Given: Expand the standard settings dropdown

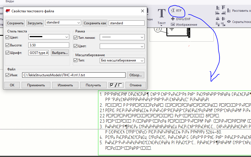Looking at the screenshot, I should click(63, 23).
